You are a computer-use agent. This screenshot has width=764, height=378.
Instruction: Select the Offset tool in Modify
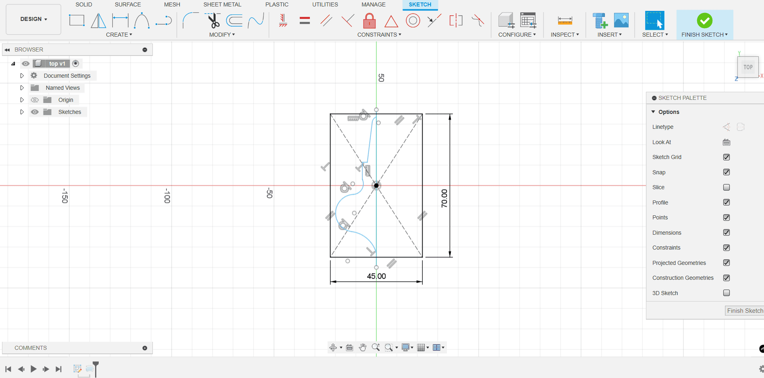pos(235,20)
